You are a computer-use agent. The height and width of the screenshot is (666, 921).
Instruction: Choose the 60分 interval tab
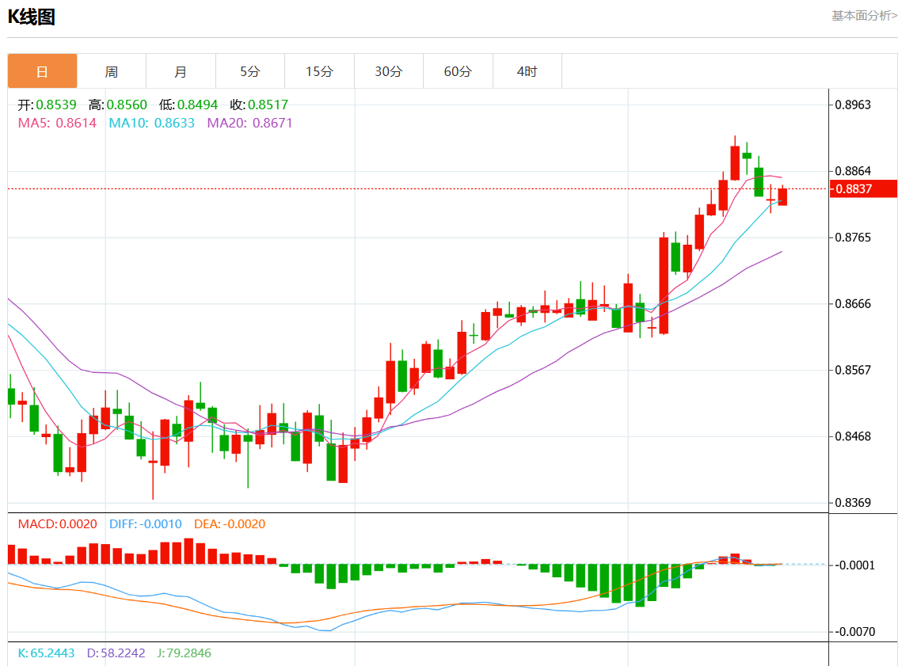click(x=458, y=71)
